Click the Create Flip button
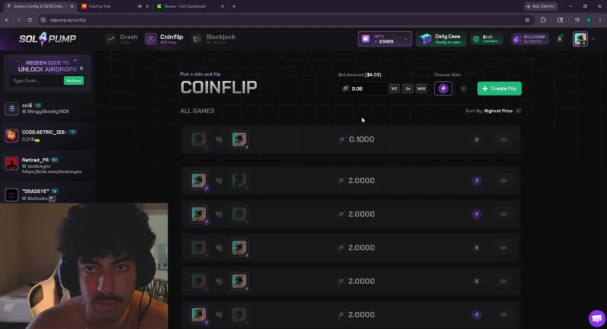 point(499,89)
